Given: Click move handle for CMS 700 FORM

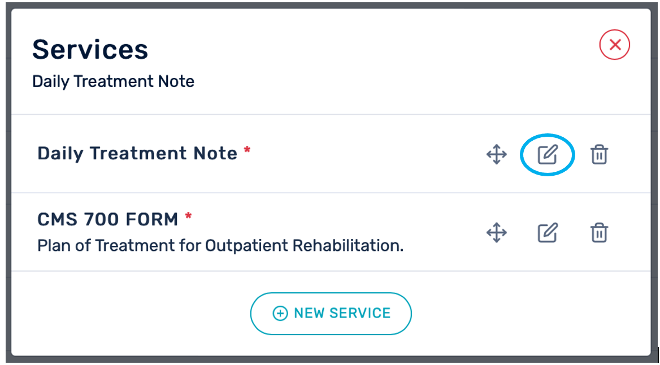Looking at the screenshot, I should 496,232.
